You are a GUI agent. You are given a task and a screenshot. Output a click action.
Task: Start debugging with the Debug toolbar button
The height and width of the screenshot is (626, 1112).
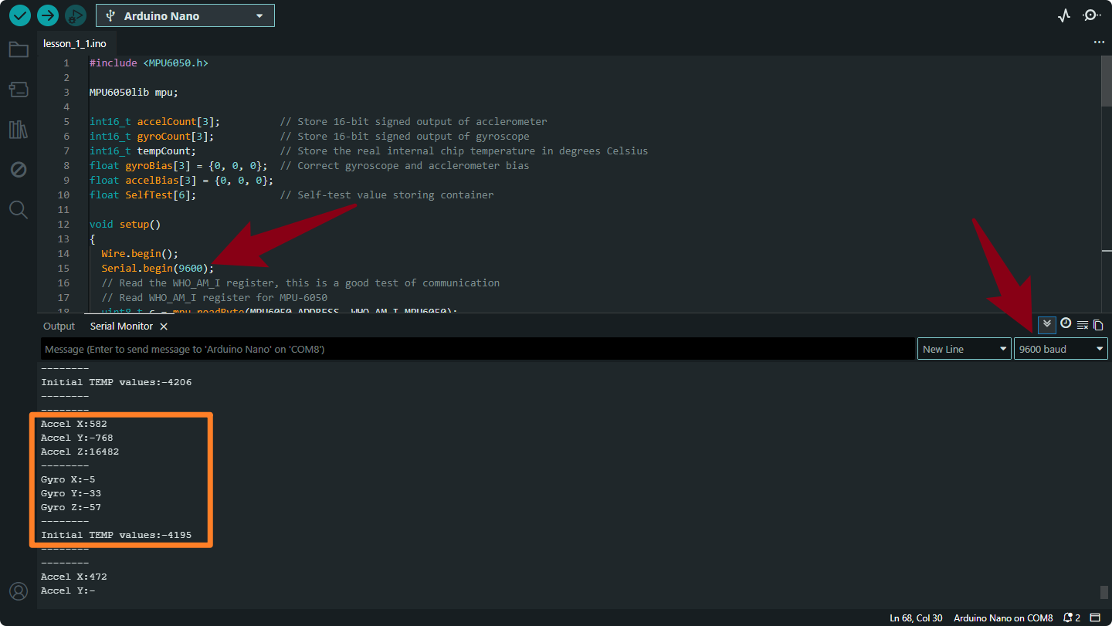pos(75,15)
